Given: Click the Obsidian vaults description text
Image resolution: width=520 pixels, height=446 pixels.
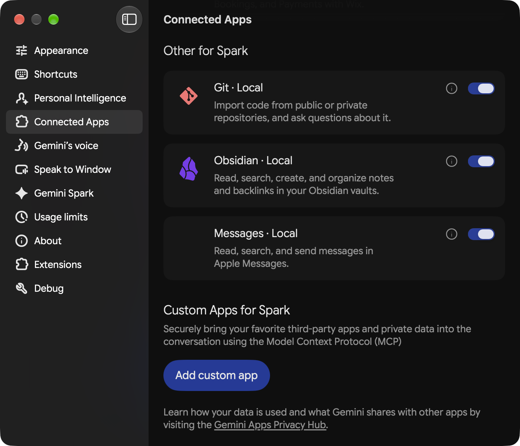Looking at the screenshot, I should pyautogui.click(x=304, y=184).
